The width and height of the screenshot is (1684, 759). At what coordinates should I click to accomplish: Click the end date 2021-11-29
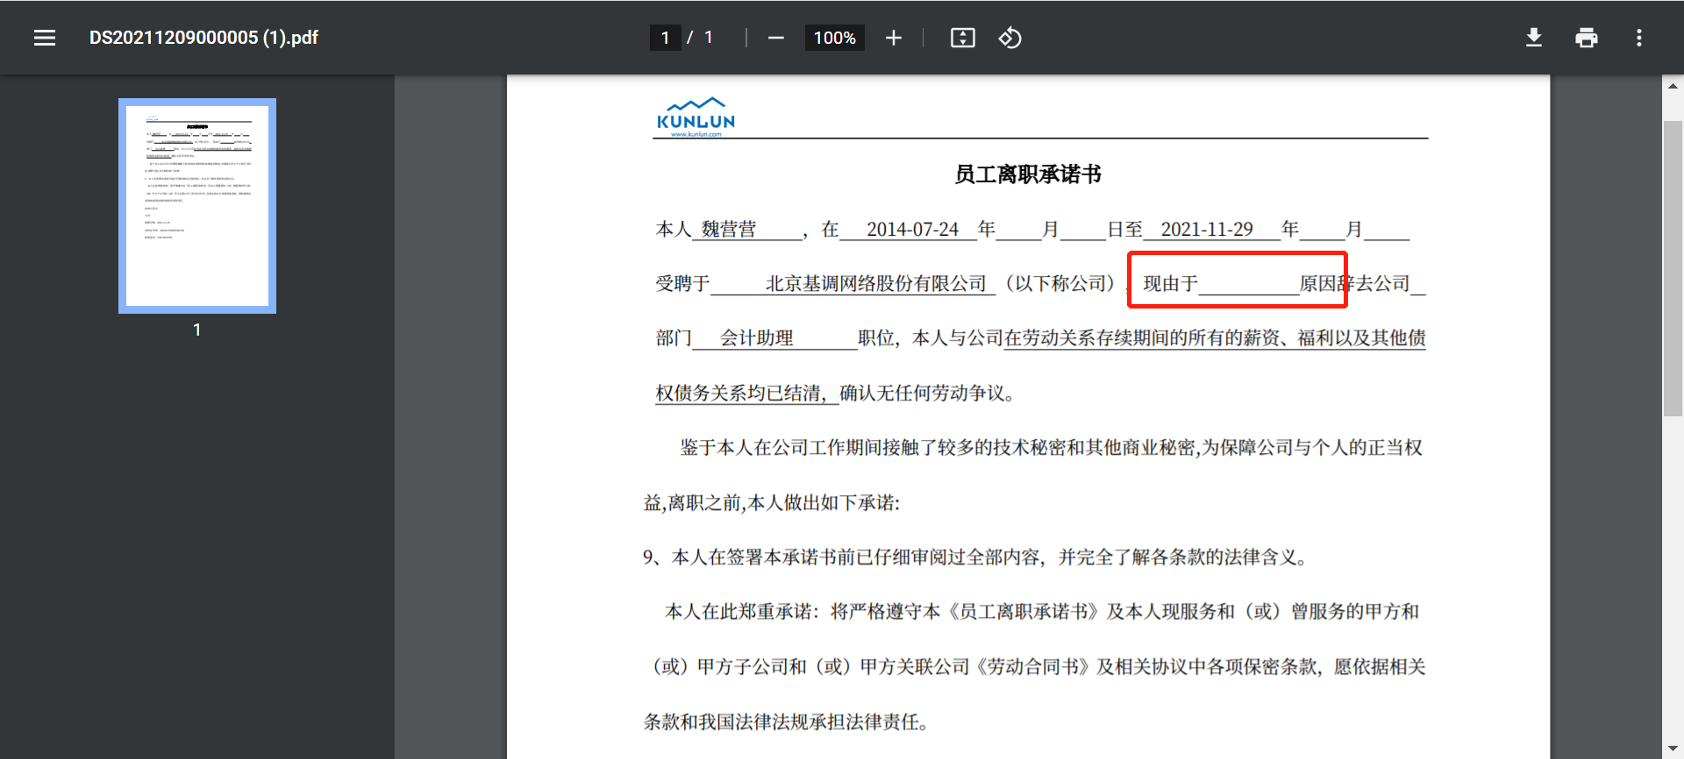pyautogui.click(x=1207, y=230)
